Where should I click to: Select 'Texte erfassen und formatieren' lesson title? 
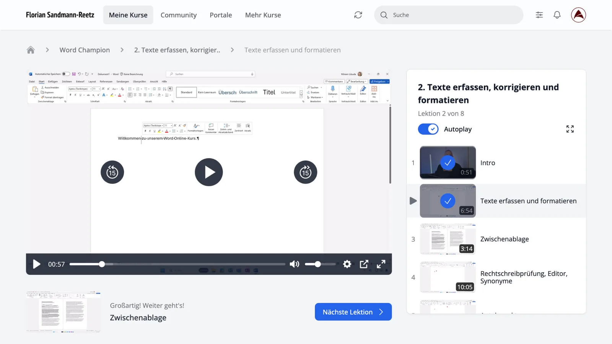[x=528, y=201]
